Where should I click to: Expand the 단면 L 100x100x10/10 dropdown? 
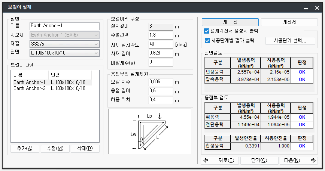point(64,53)
